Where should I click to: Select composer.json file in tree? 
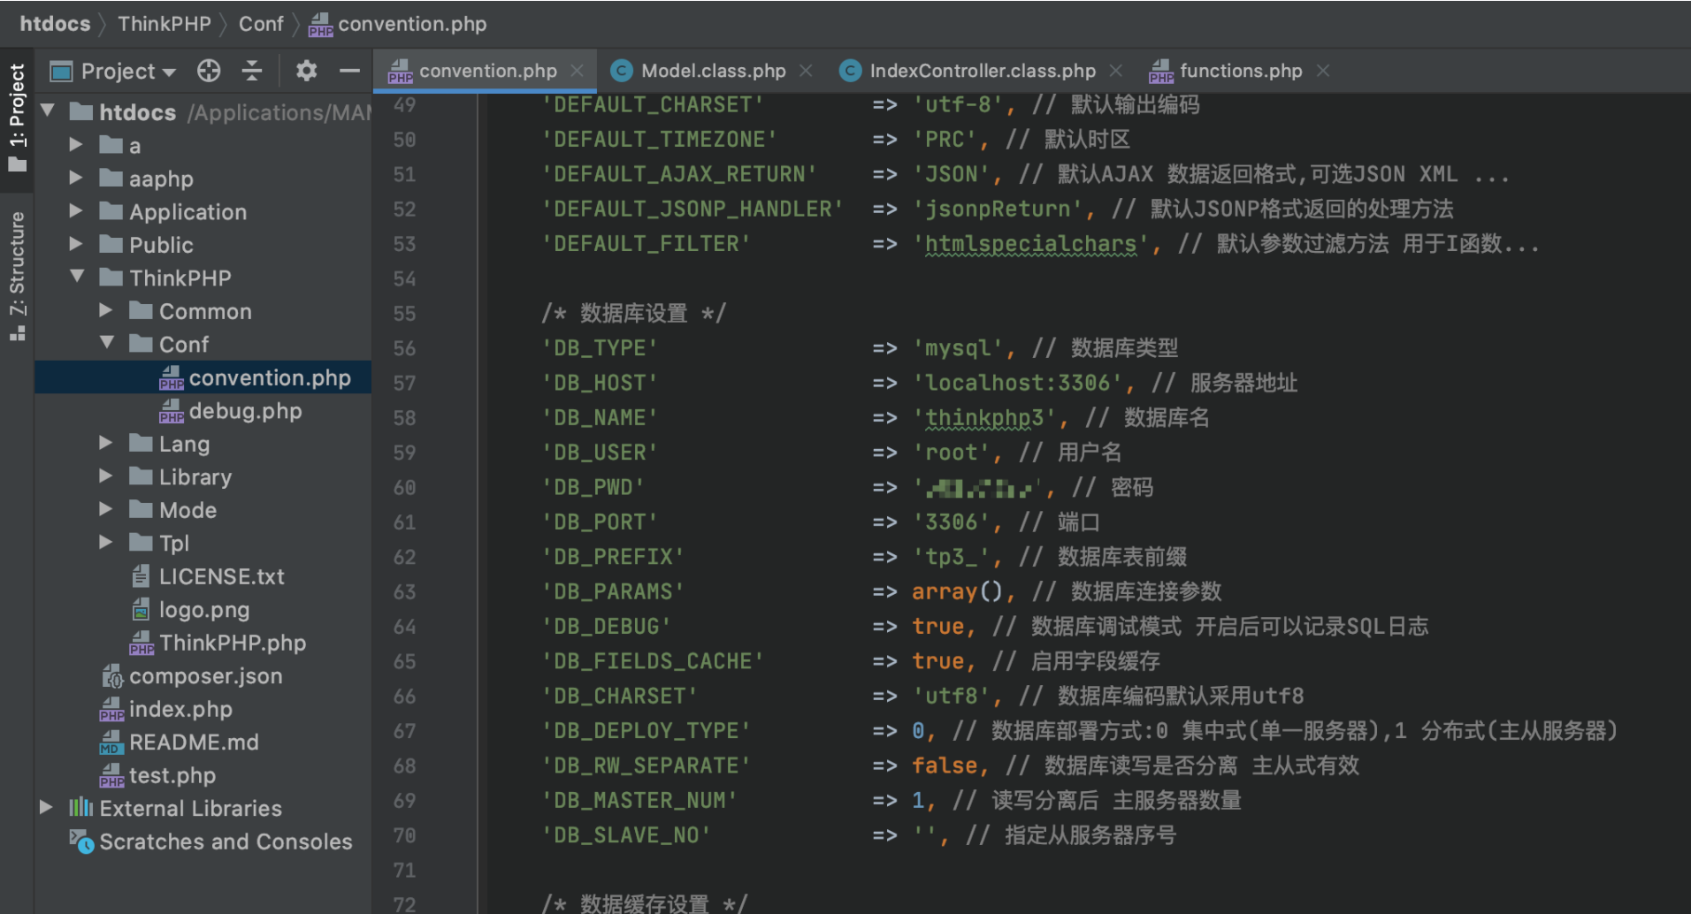point(205,676)
